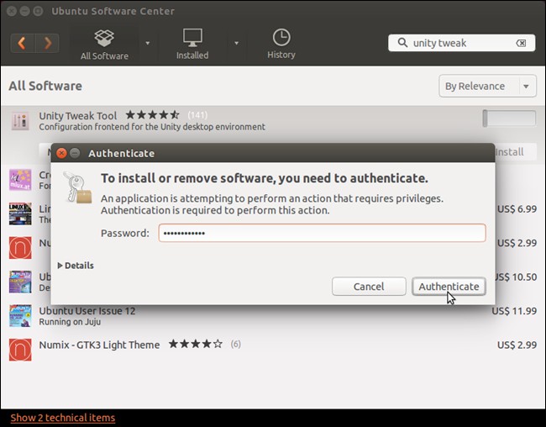Click the Linux magazine cover thumbnail
546x427 pixels.
(20, 213)
